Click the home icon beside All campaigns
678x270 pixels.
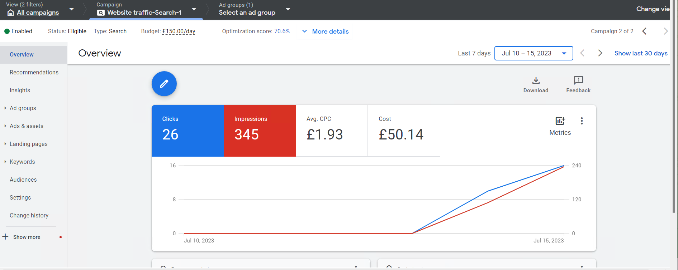11,13
